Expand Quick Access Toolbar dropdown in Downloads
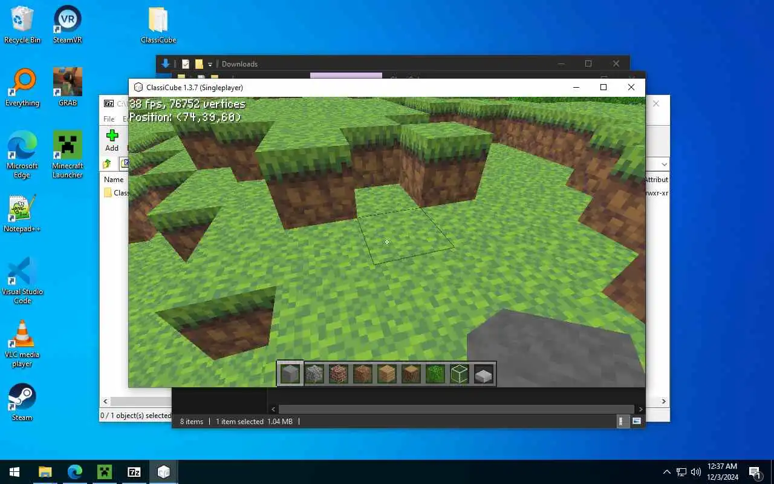The height and width of the screenshot is (484, 774). tap(210, 64)
